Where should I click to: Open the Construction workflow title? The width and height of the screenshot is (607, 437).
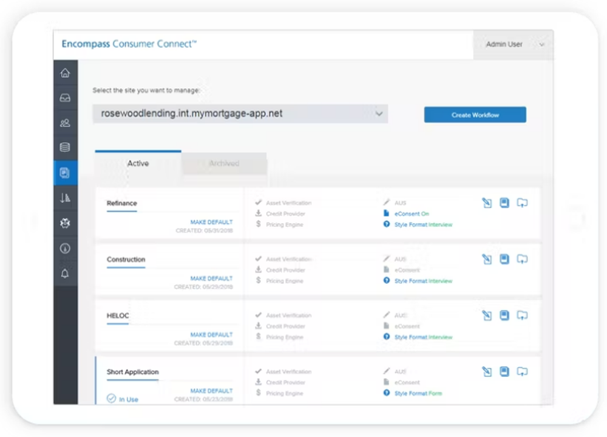click(126, 260)
